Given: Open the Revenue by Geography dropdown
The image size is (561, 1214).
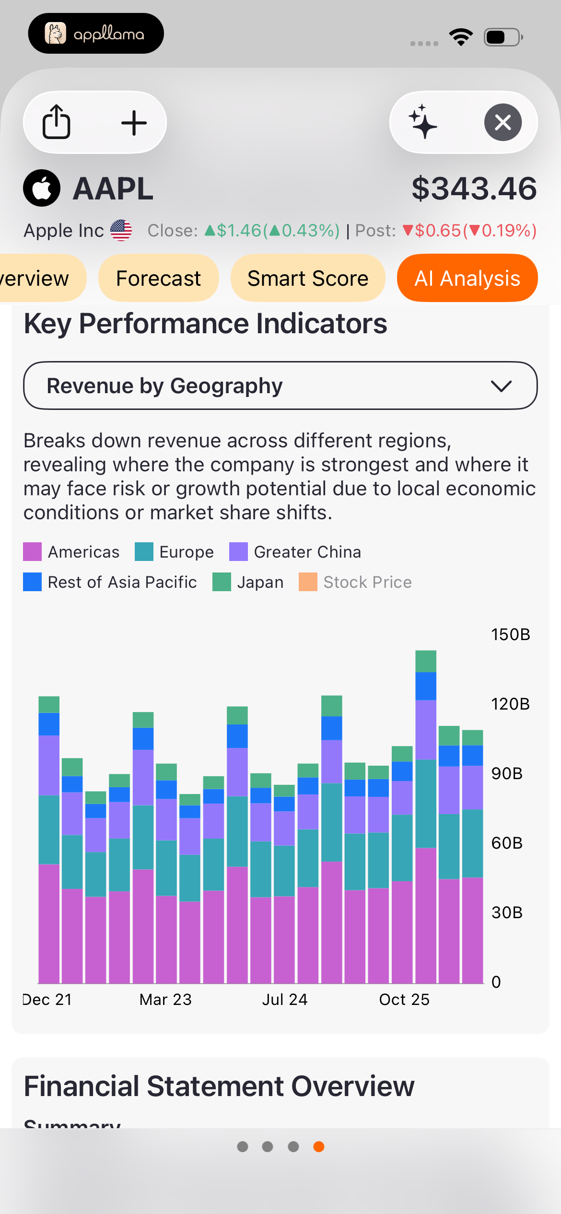Looking at the screenshot, I should tap(280, 385).
